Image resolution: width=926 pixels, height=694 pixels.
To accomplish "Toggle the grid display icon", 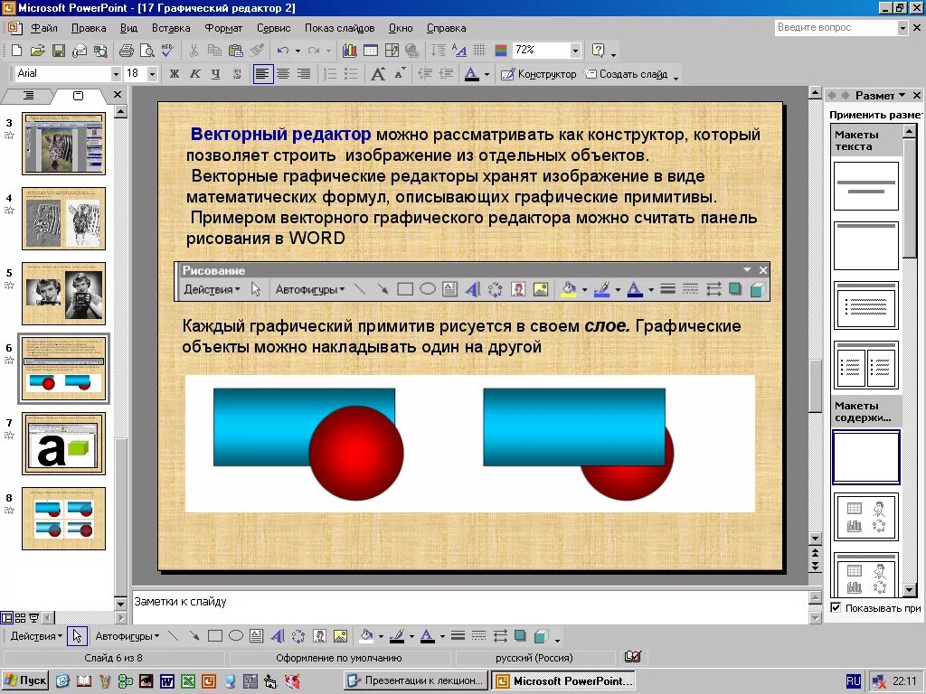I will tap(479, 51).
